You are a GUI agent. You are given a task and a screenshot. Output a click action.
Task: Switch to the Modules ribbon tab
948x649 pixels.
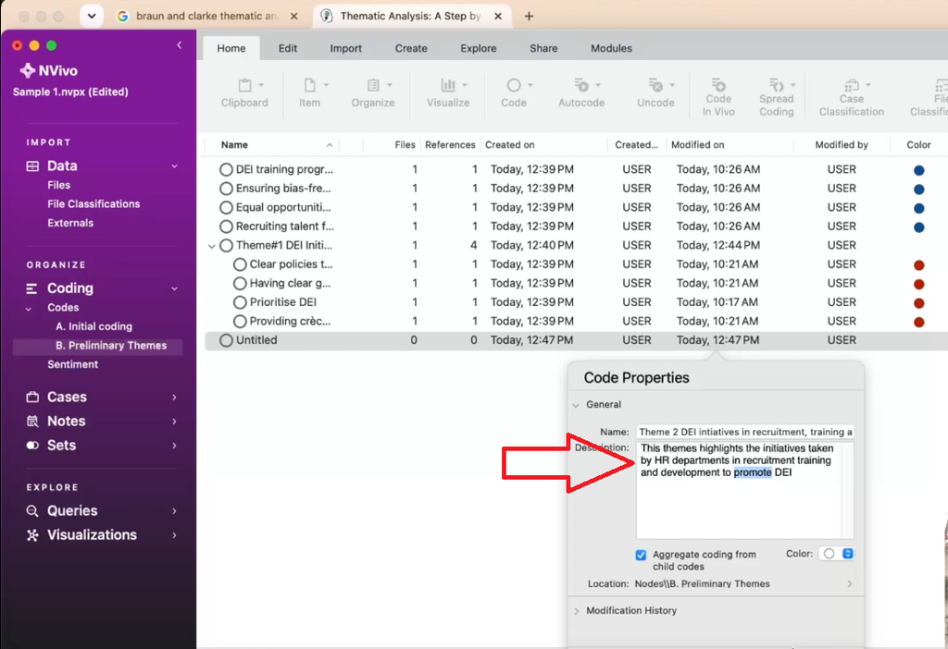pyautogui.click(x=611, y=48)
